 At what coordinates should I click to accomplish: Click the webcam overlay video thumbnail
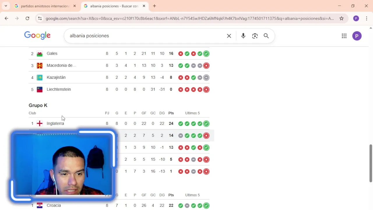point(63,165)
